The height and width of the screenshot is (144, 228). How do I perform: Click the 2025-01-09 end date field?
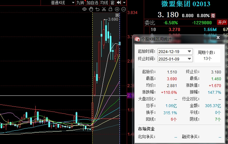[175, 59]
